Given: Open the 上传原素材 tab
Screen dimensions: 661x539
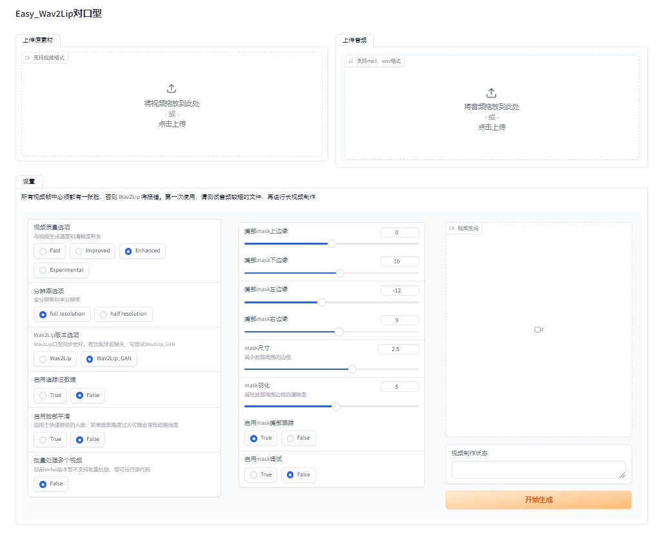Looking at the screenshot, I should click(38, 41).
